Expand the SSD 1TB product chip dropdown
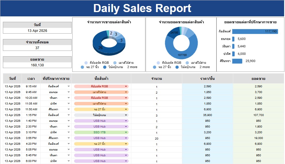This screenshot has width=285, height=164. pos(126,132)
